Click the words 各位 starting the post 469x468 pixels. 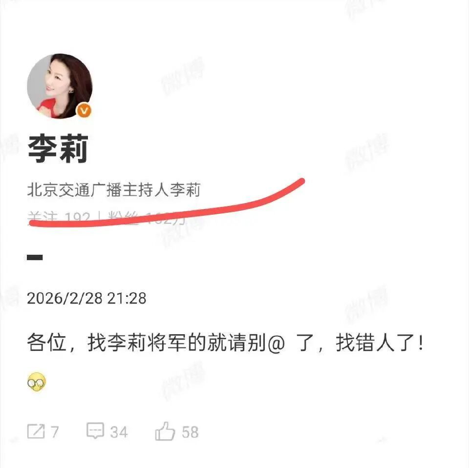coord(47,343)
